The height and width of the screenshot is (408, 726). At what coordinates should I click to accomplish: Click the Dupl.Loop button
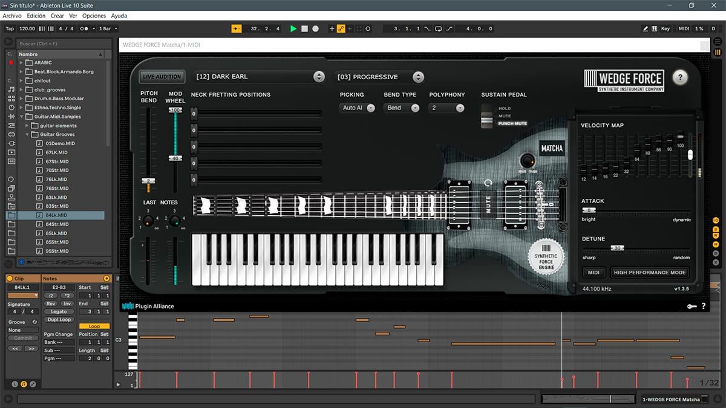pos(59,319)
